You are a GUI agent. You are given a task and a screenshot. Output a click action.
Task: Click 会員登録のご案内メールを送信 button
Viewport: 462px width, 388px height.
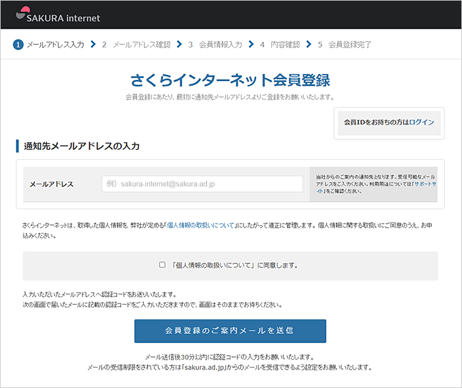click(230, 331)
